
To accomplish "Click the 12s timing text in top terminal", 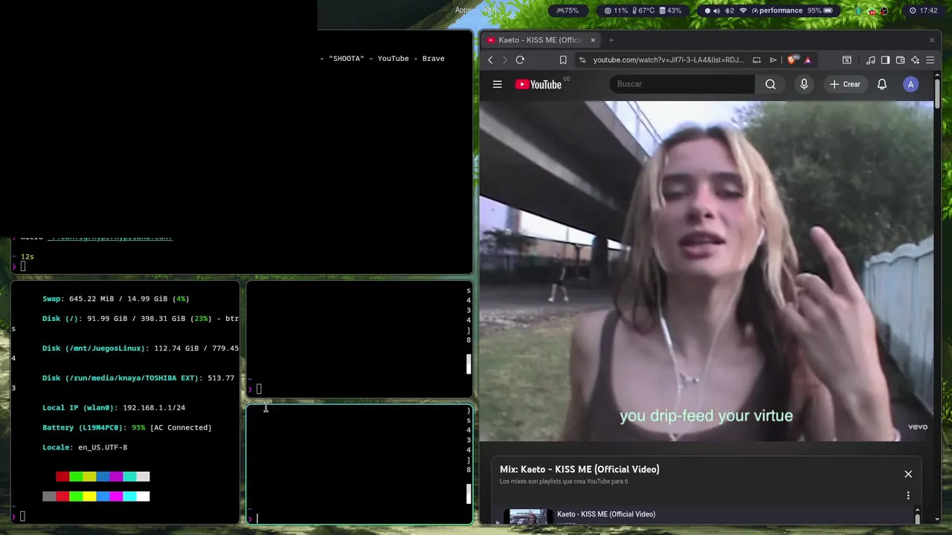I will tap(27, 256).
